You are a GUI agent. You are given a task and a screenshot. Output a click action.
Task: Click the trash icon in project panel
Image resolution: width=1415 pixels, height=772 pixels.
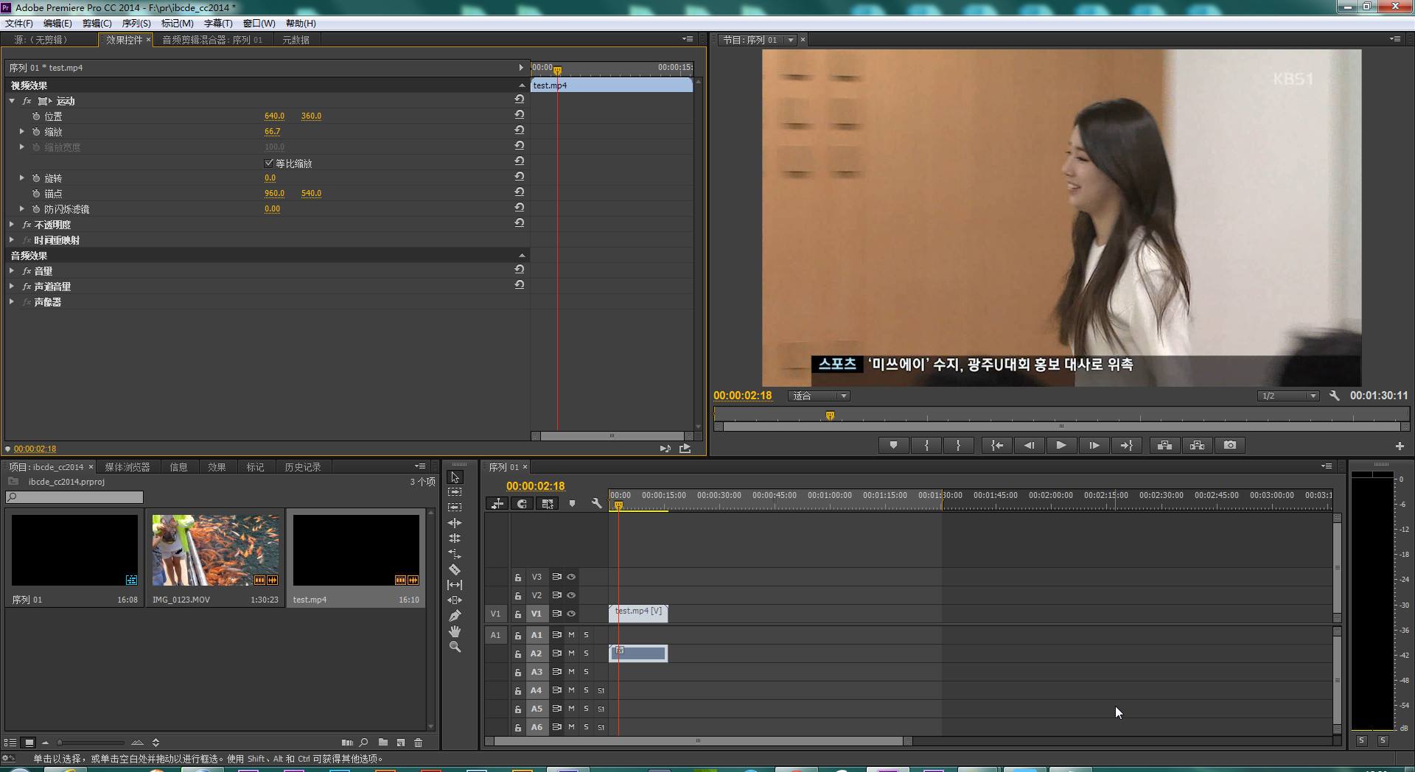tap(419, 743)
